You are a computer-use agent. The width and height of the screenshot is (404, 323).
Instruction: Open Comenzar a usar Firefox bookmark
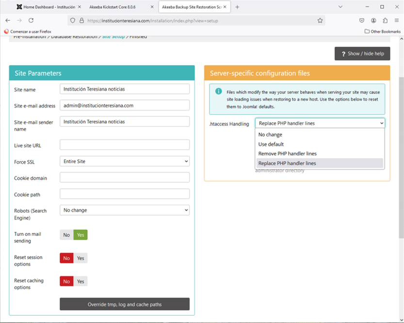28,31
